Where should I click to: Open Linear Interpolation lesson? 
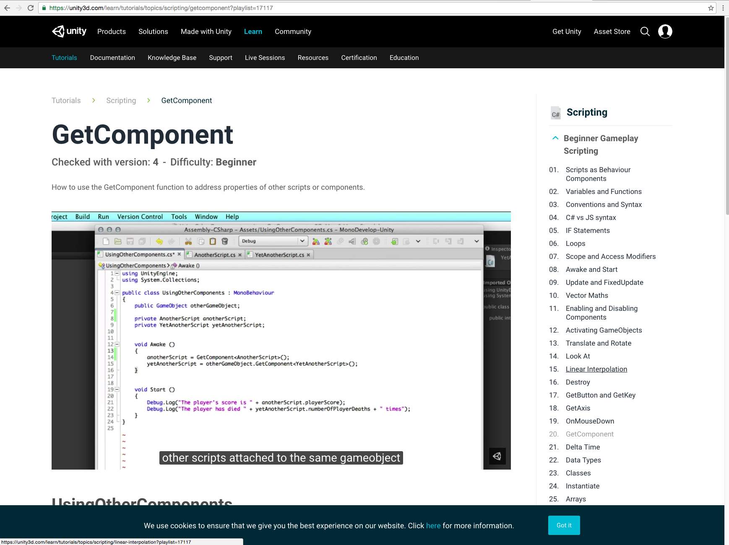pos(596,369)
